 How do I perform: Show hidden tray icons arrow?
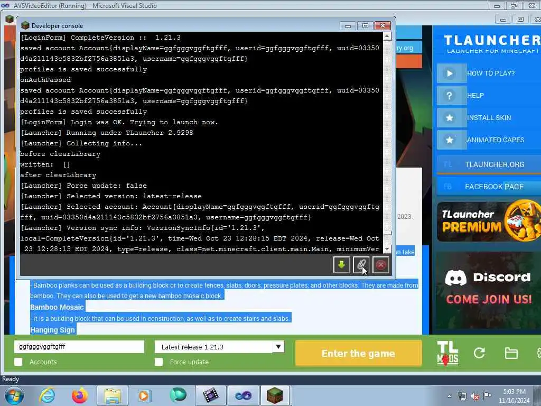tap(449, 396)
